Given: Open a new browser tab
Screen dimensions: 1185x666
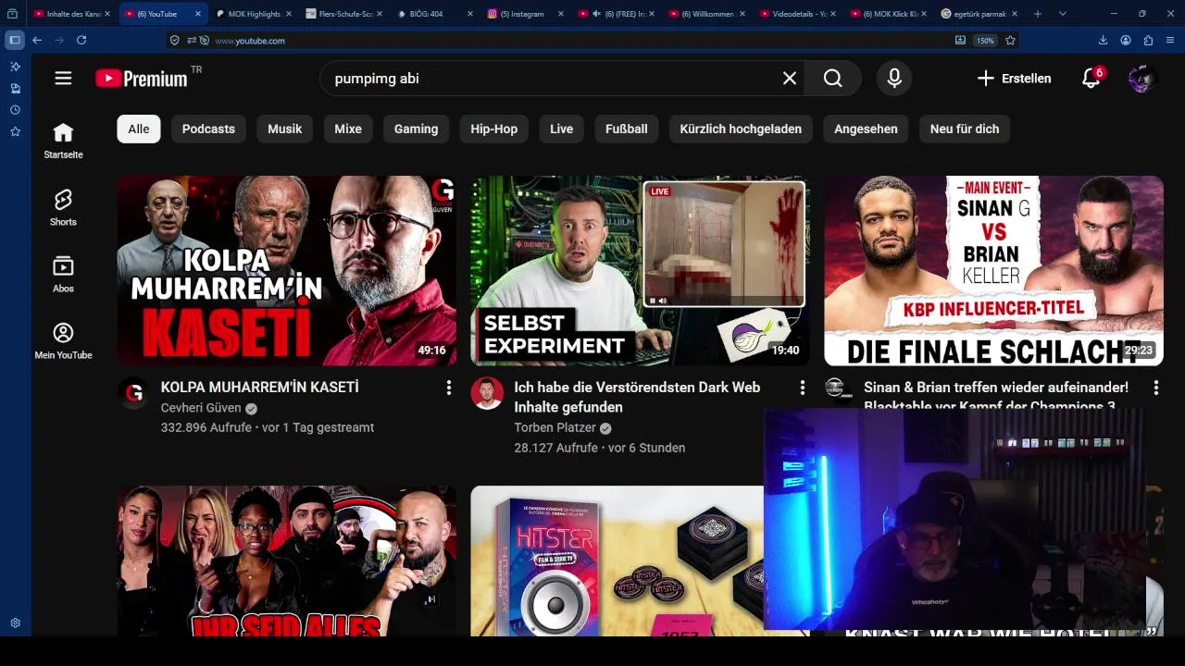Looking at the screenshot, I should (x=1037, y=14).
